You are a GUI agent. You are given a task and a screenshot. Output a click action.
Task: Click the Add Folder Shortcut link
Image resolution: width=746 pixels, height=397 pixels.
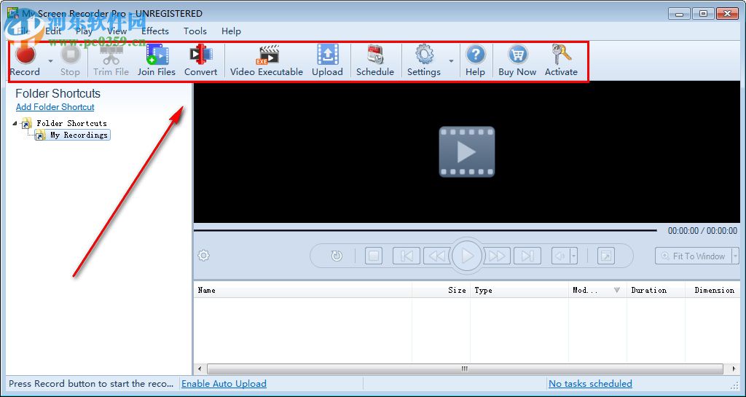[55, 107]
